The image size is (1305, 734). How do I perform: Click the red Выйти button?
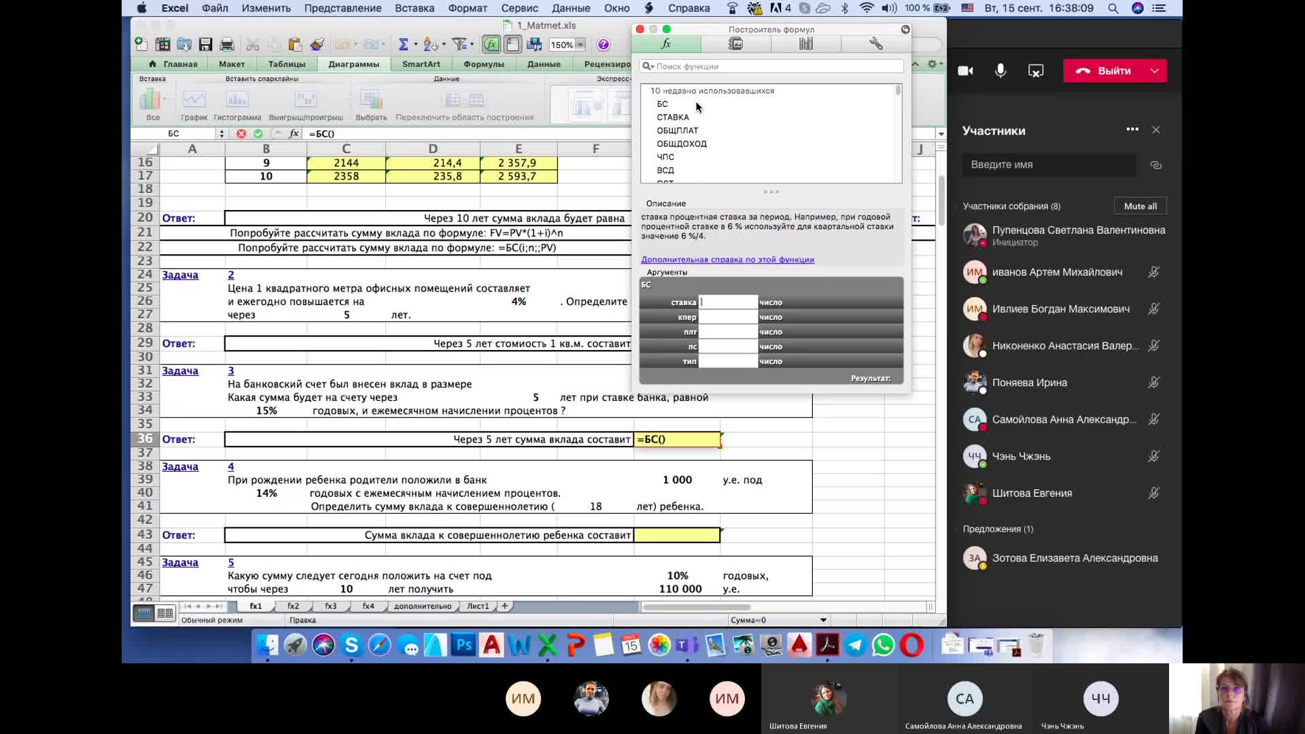pyautogui.click(x=1104, y=71)
